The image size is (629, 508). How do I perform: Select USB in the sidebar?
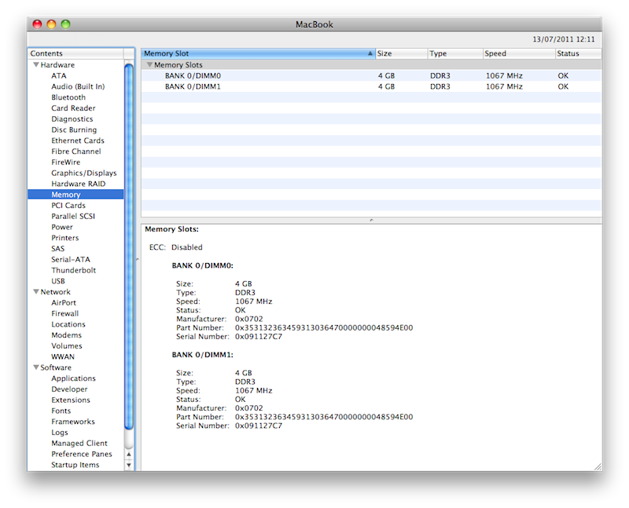pos(57,281)
